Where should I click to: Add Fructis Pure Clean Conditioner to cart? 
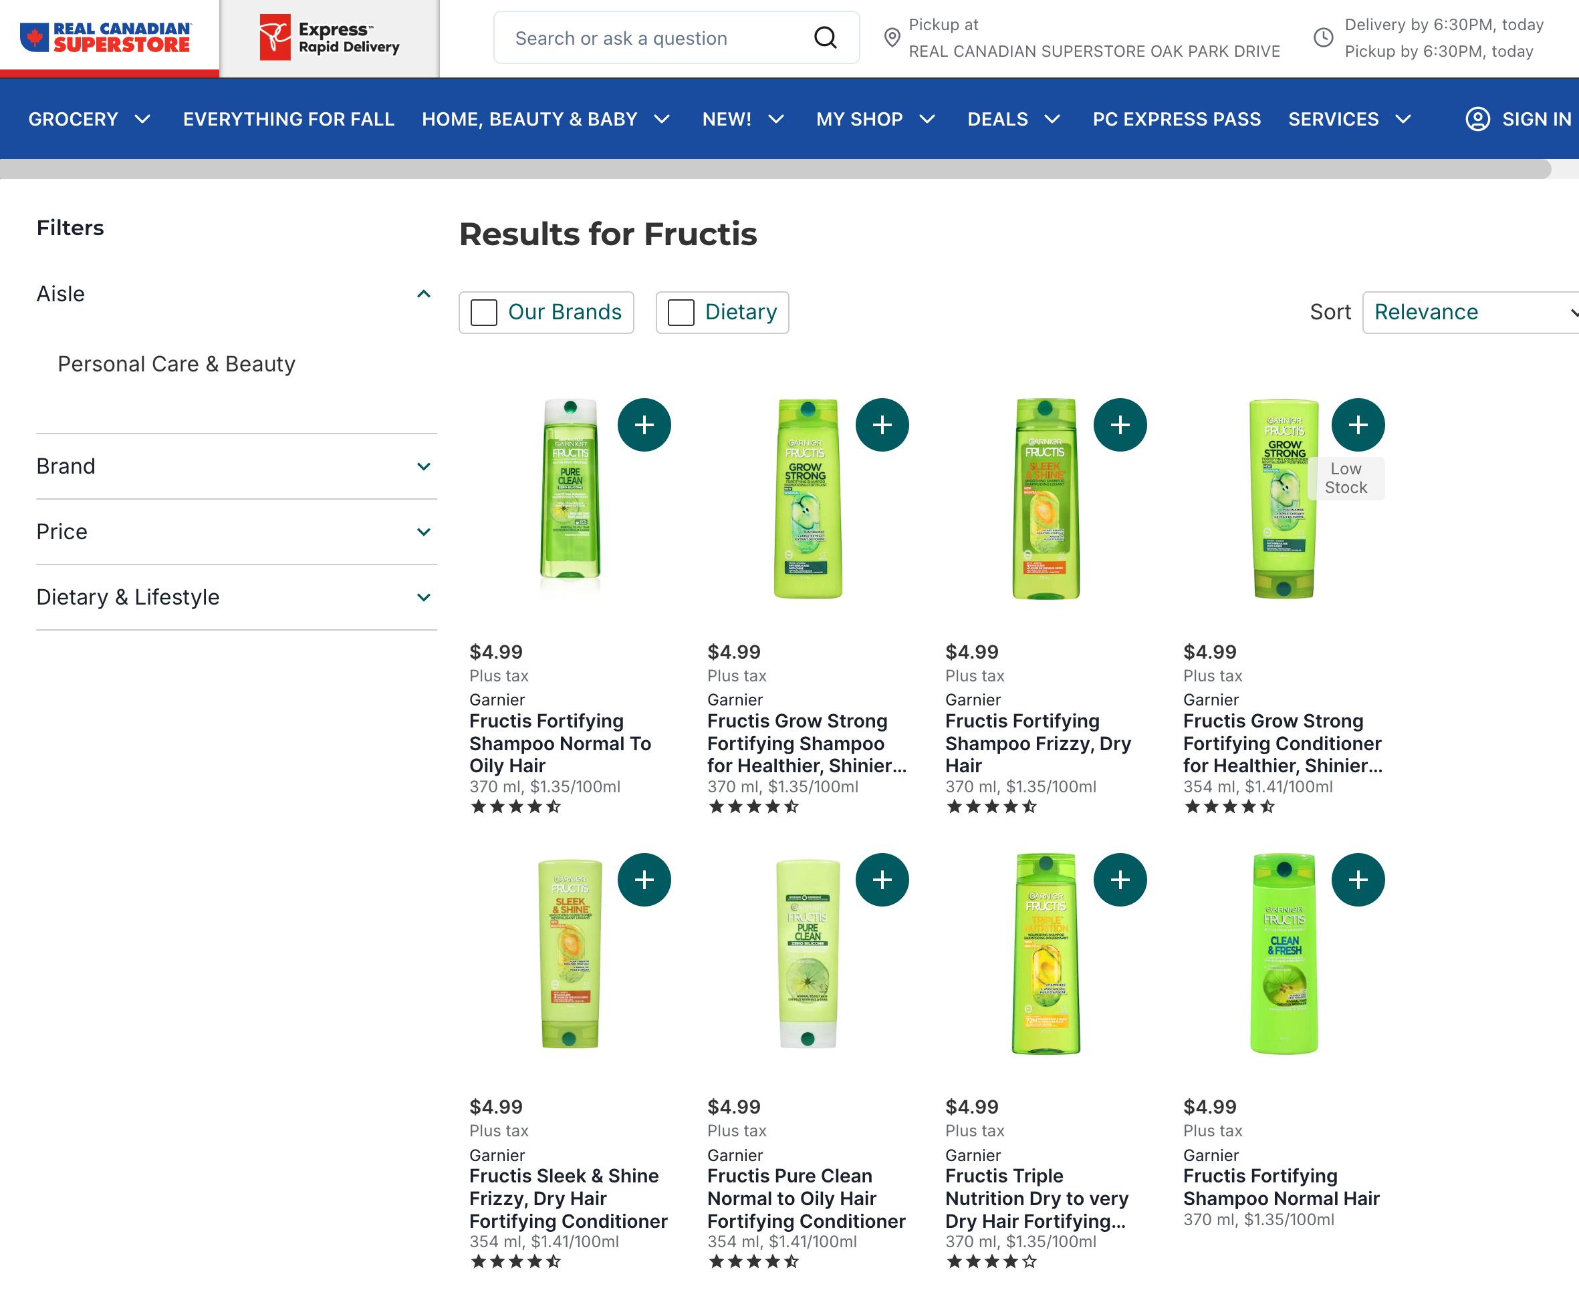click(x=882, y=880)
